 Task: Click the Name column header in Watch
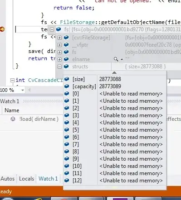12,110
